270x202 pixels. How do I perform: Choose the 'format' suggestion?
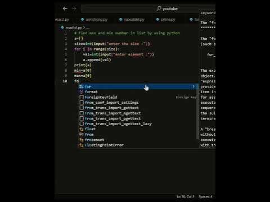tap(138, 92)
